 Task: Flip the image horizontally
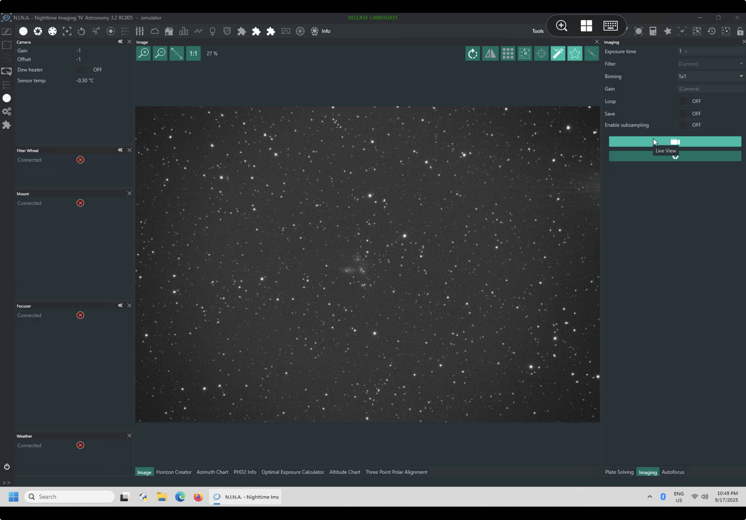(x=490, y=53)
